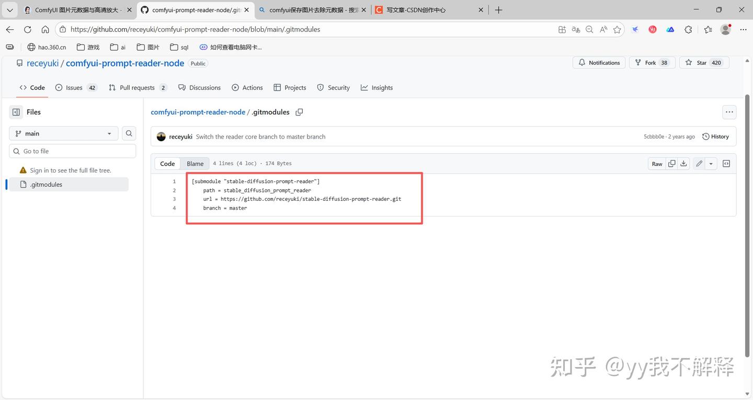
Task: Open the Pull requests tab
Action: 138,87
